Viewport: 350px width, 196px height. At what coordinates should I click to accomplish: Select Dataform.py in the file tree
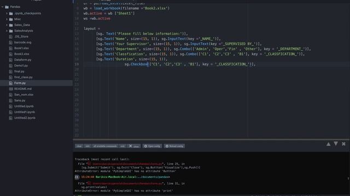pos(23,60)
